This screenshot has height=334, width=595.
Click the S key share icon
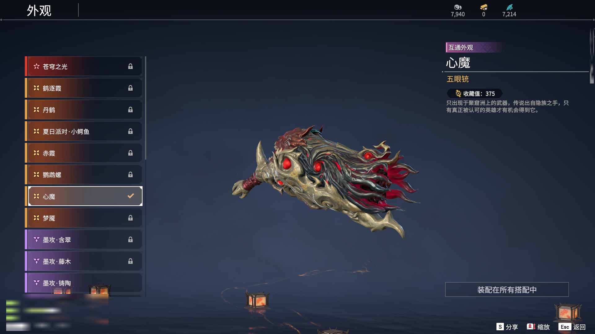click(x=500, y=327)
